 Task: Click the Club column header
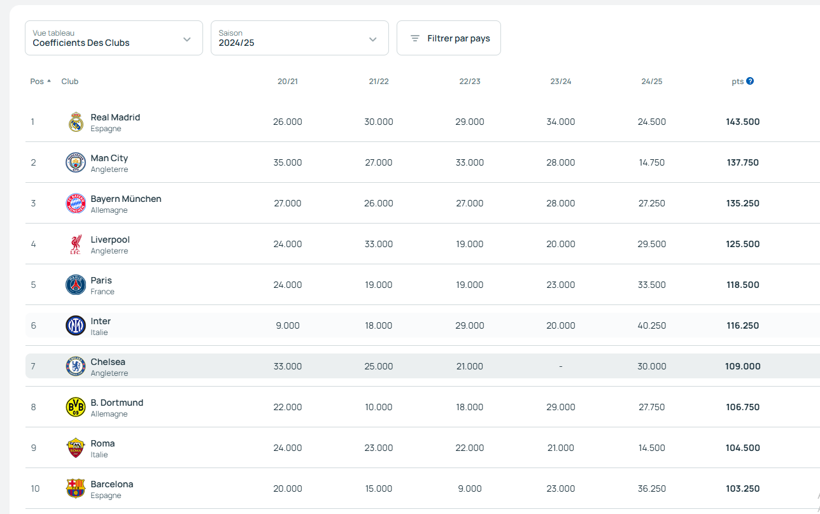coord(70,82)
